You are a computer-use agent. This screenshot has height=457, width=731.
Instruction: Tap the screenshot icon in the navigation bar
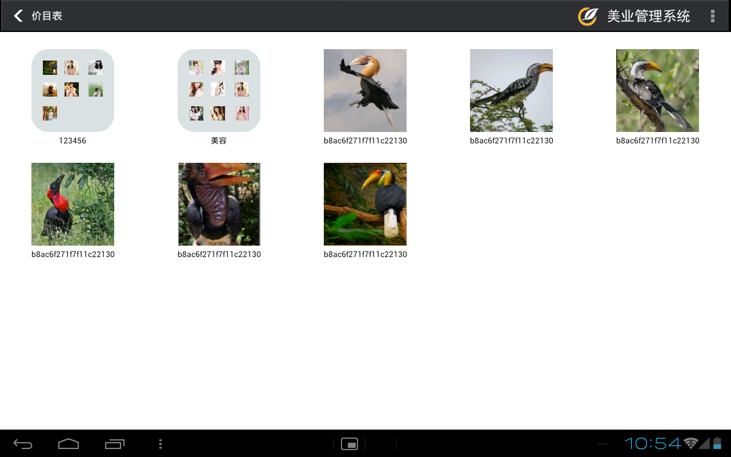tap(350, 444)
